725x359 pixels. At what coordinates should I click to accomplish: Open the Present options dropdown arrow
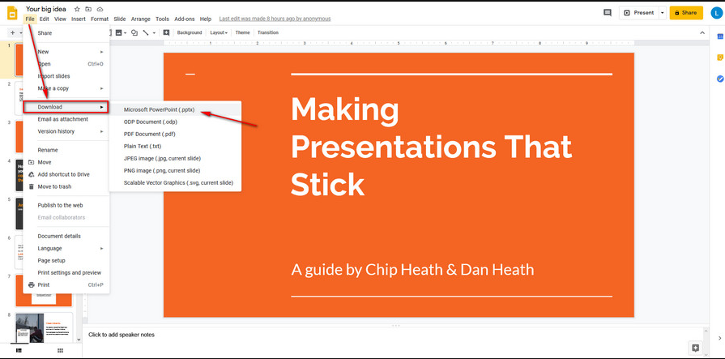tap(662, 13)
